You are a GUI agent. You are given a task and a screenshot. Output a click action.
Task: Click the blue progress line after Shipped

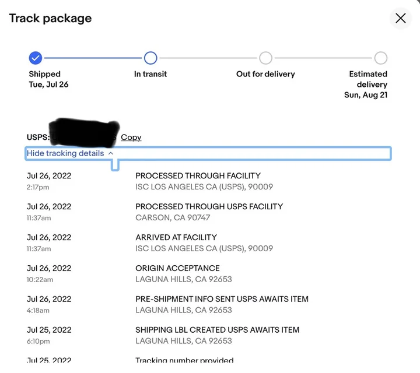click(93, 58)
